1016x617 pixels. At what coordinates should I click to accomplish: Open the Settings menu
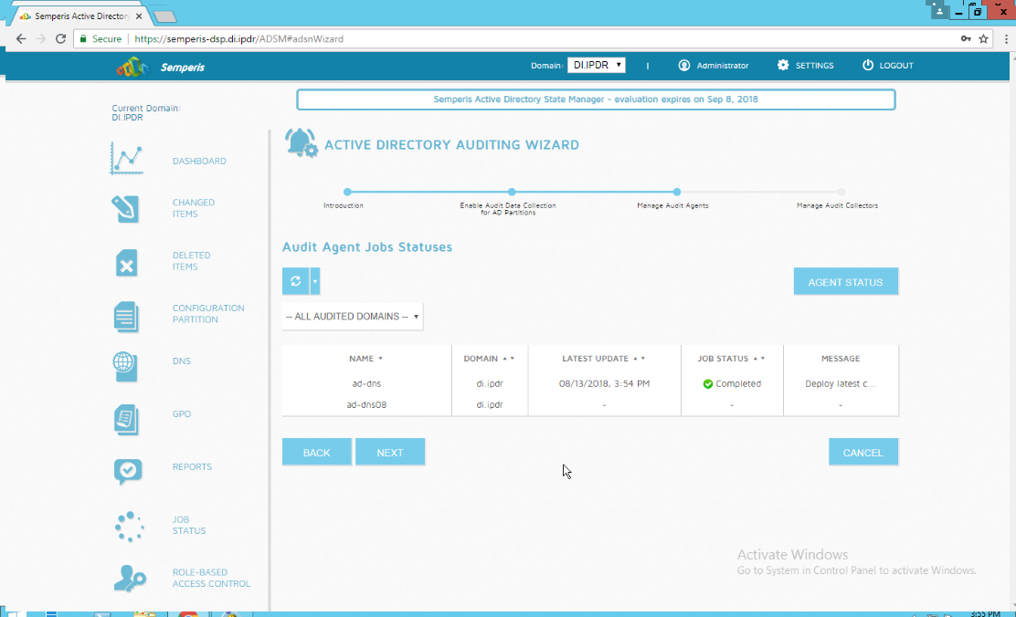(x=805, y=66)
